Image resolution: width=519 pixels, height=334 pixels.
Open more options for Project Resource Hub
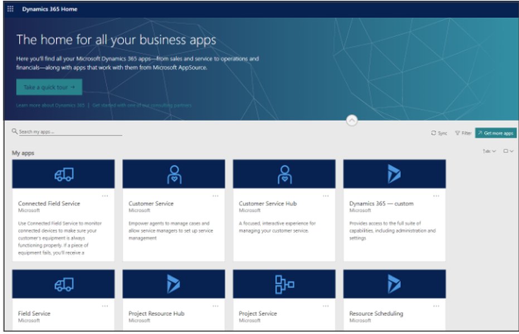(216, 306)
